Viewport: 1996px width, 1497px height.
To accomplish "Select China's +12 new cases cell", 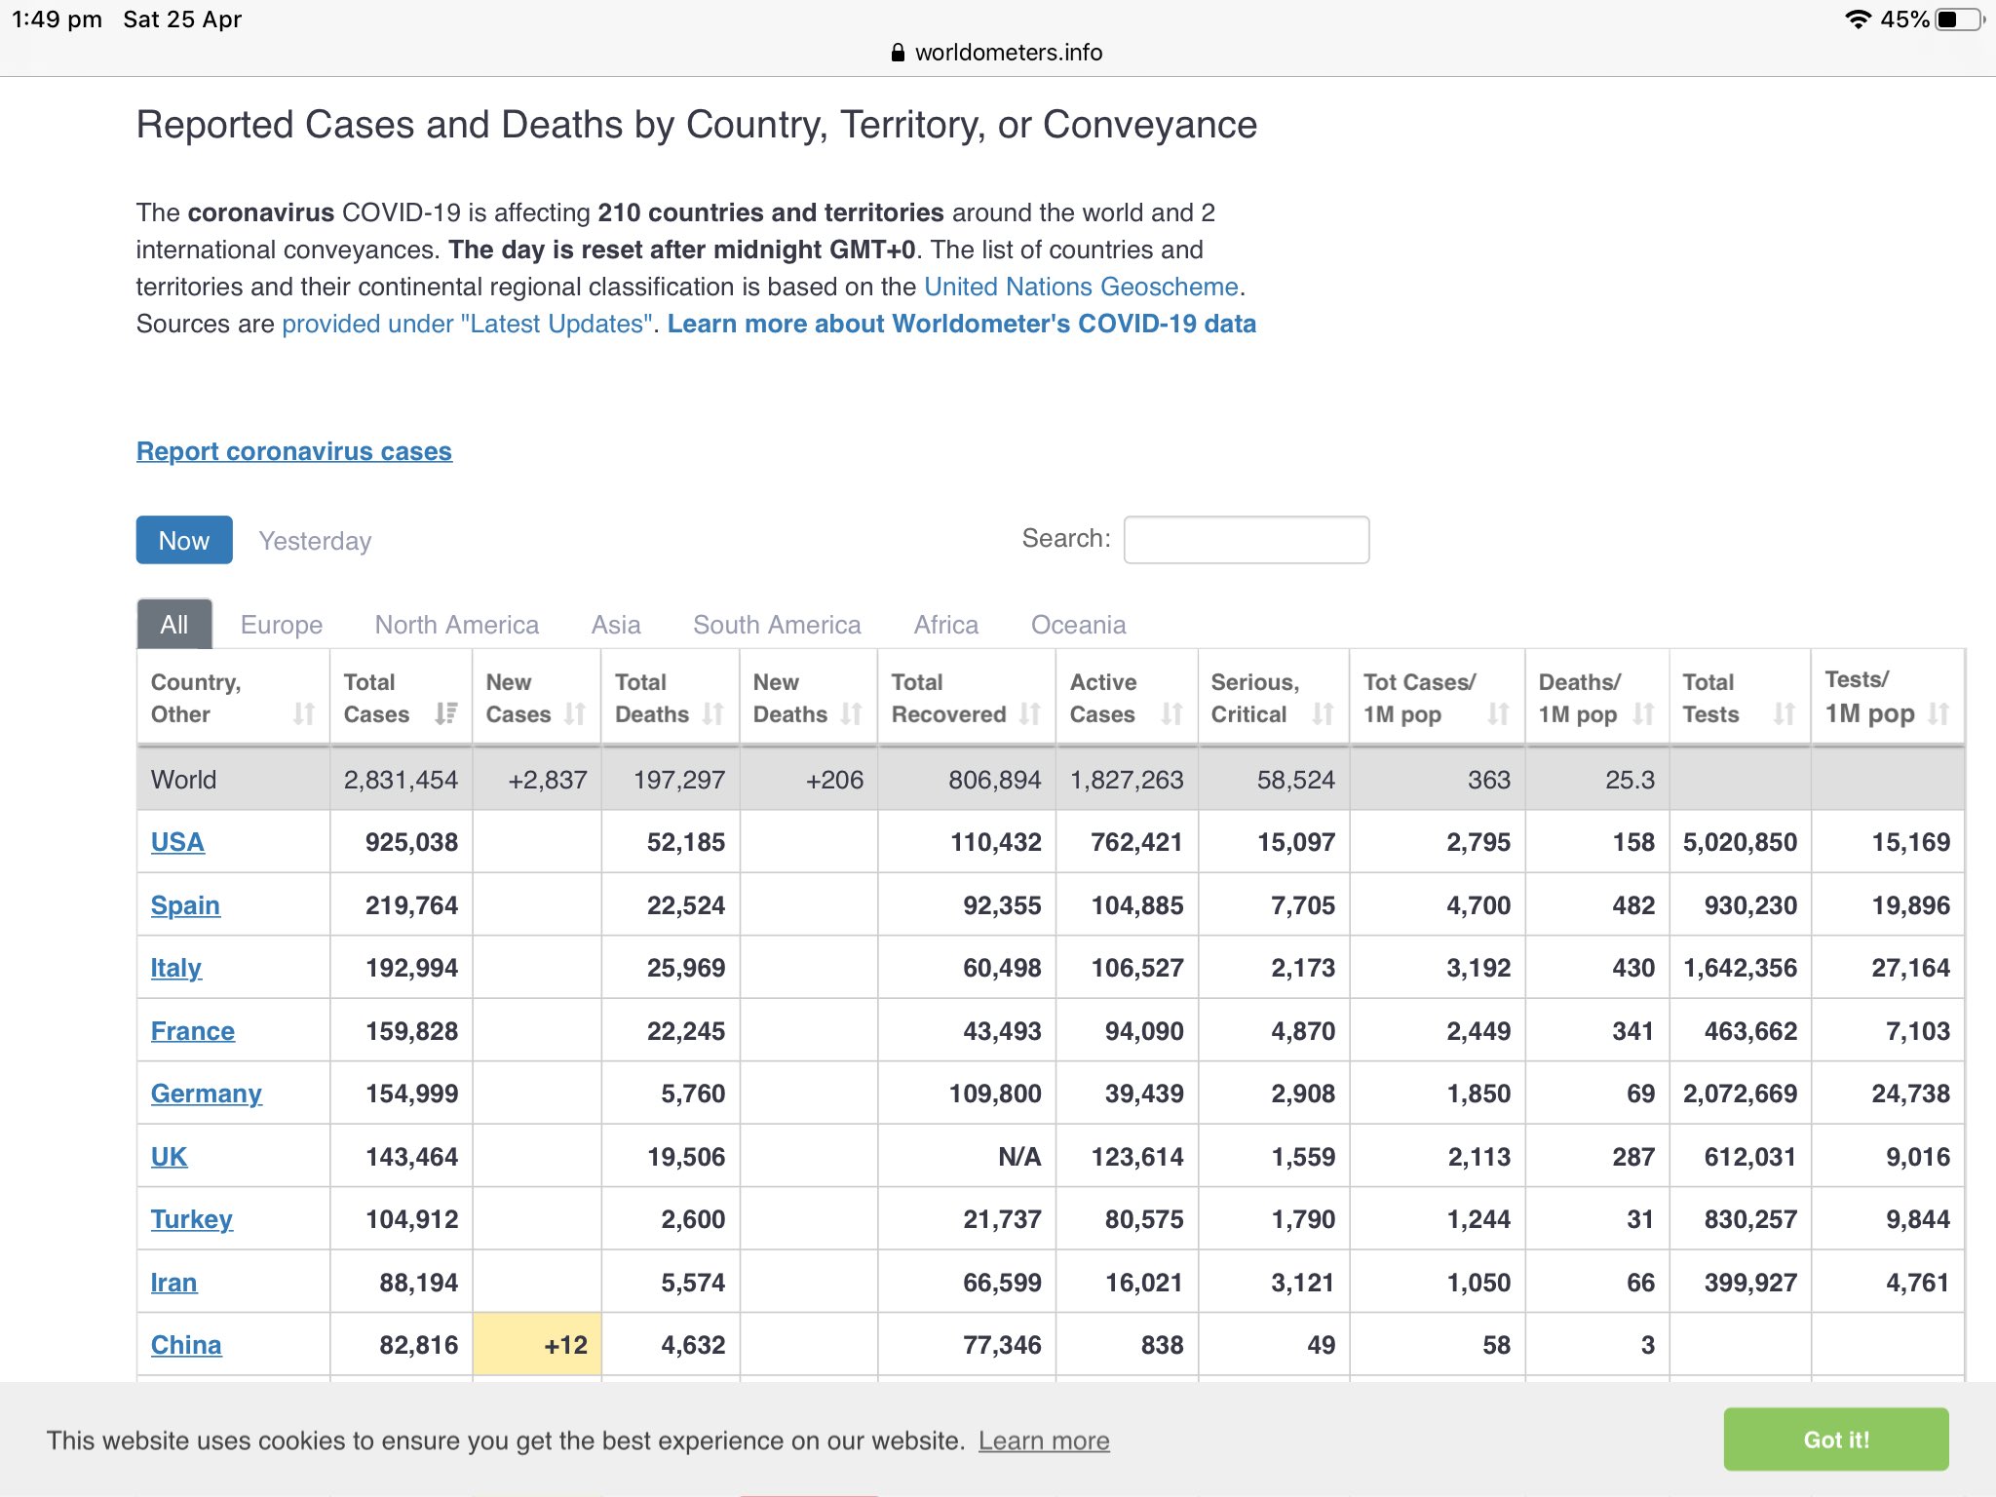I will click(x=537, y=1345).
